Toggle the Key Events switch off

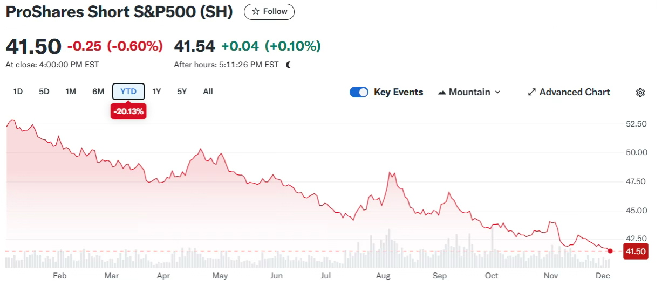[x=359, y=92]
